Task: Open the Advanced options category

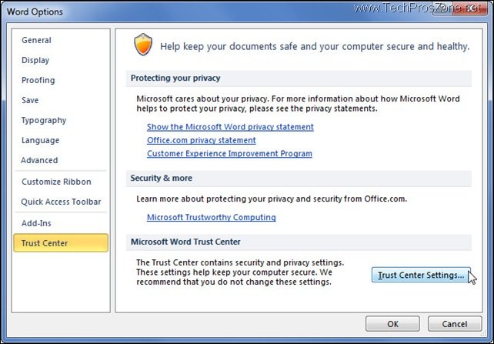Action: [x=39, y=160]
